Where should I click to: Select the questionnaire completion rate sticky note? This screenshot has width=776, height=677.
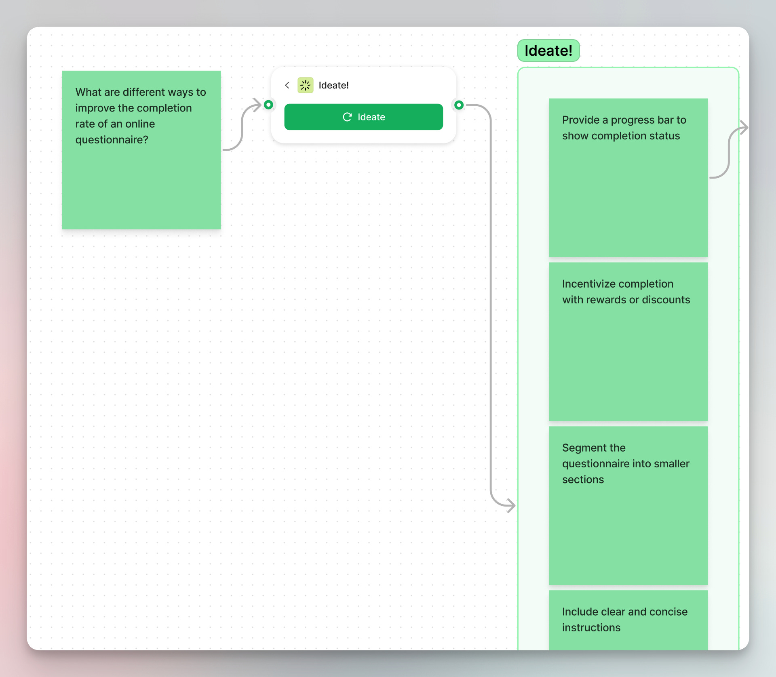(141, 150)
